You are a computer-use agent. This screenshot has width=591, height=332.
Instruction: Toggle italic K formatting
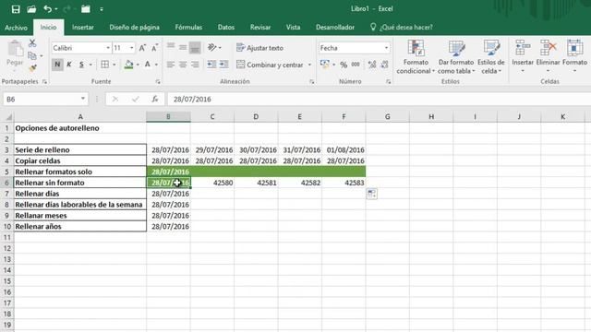point(69,65)
